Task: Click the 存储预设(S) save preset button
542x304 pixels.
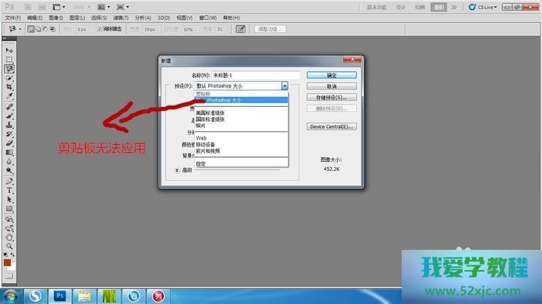Action: coord(331,97)
